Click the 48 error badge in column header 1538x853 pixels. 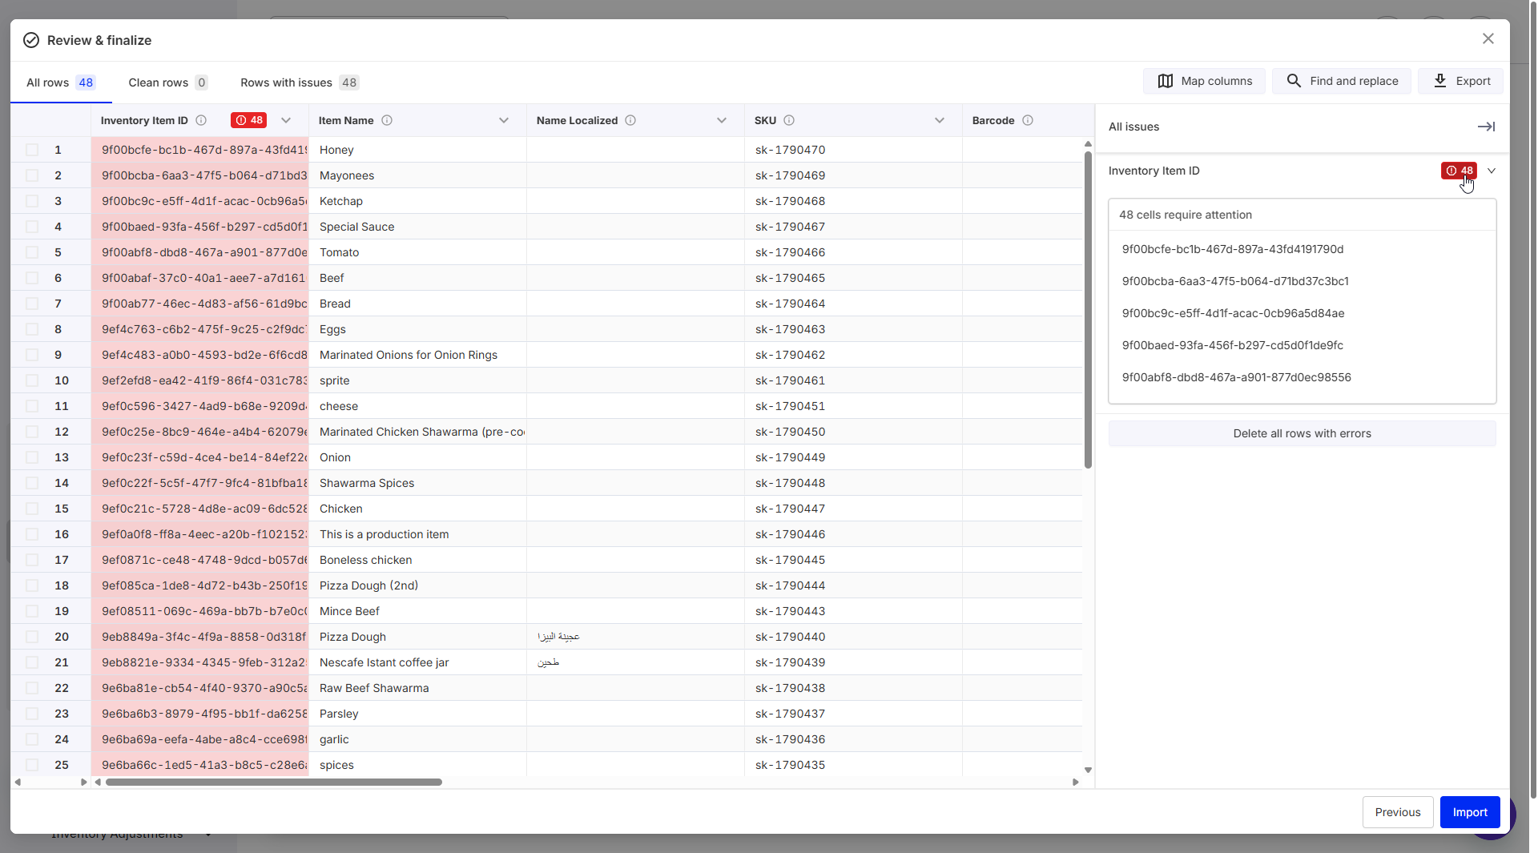248,120
